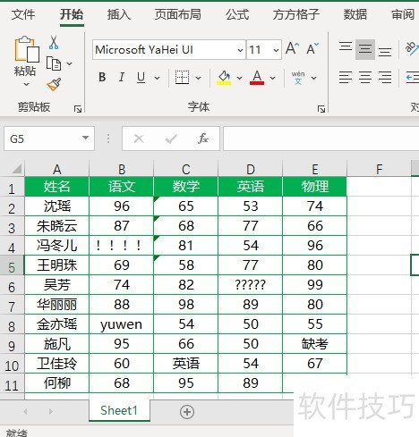Expand phonetic guide options arrow
419x437 pixels.
pyautogui.click(x=313, y=78)
